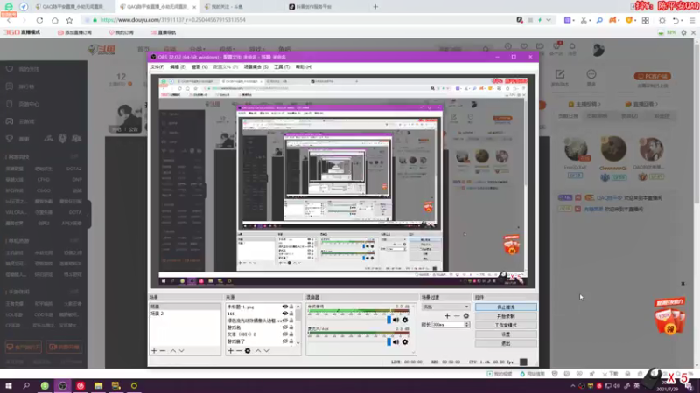Screen dimensions: 700x393
Task: Toggle lock on 文本 (GDI+) 2 source
Action: tap(291, 334)
